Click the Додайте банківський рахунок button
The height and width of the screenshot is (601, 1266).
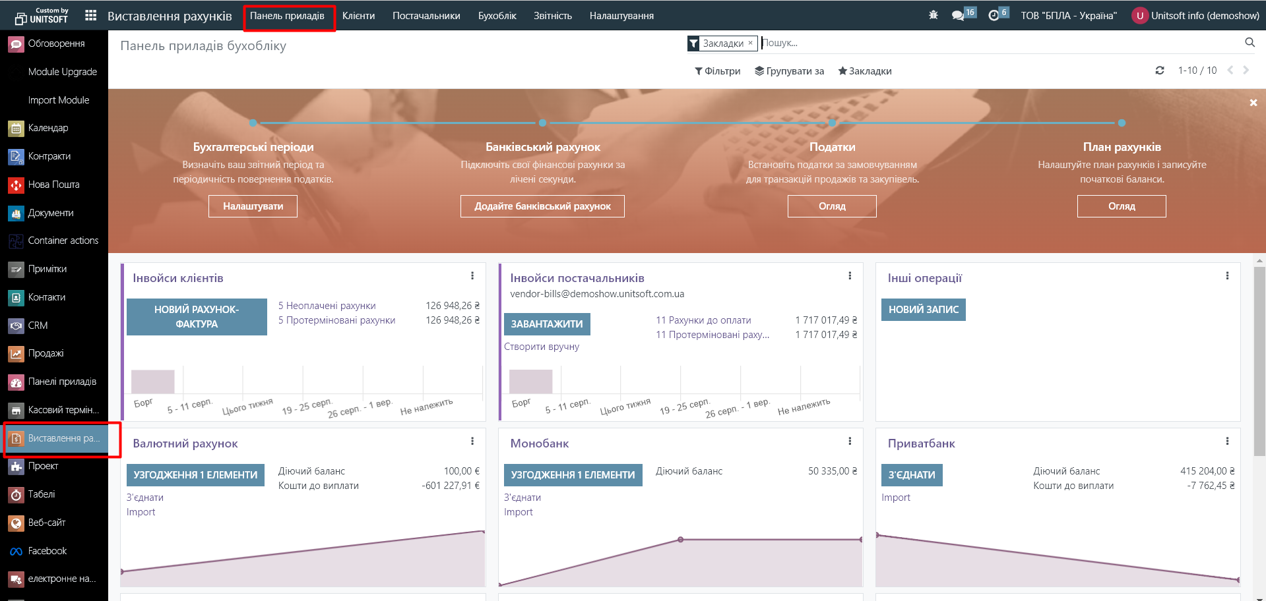[x=542, y=206]
